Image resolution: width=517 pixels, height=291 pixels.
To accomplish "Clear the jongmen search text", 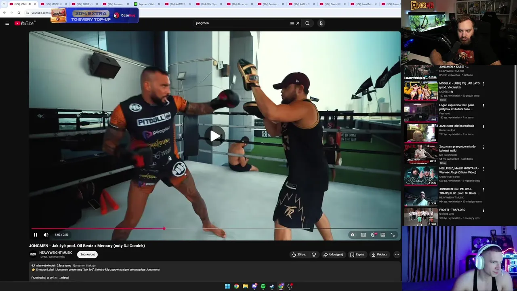I will click(298, 23).
